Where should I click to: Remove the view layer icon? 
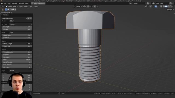(173, 4)
